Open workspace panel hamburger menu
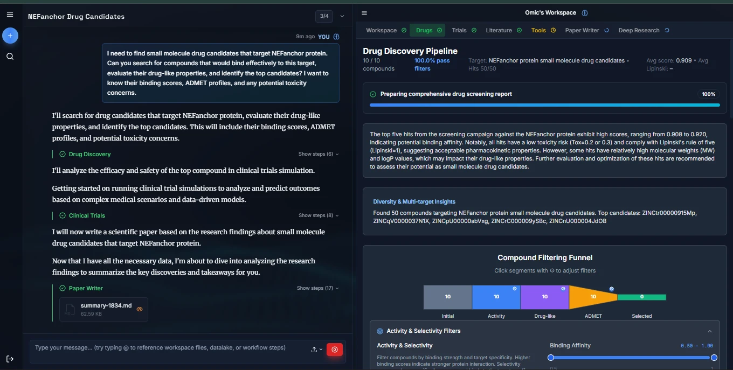This screenshot has height=370, width=733. pyautogui.click(x=364, y=13)
